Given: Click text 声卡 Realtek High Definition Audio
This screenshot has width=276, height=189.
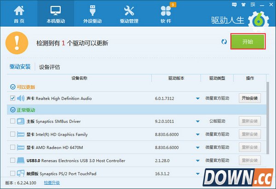Looking at the screenshot, I should [x=59, y=98].
